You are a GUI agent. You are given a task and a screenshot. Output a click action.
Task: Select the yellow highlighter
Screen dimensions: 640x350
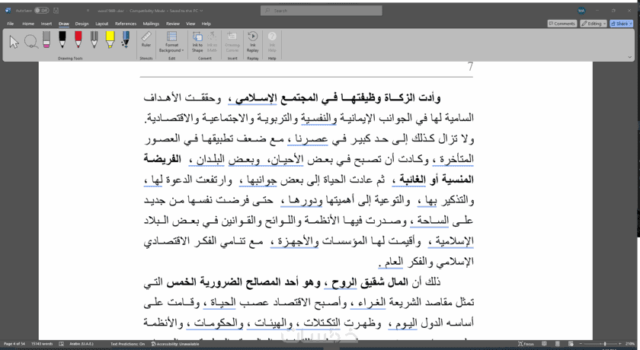click(110, 40)
